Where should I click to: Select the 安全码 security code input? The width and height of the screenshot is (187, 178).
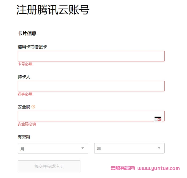[x=85, y=116]
